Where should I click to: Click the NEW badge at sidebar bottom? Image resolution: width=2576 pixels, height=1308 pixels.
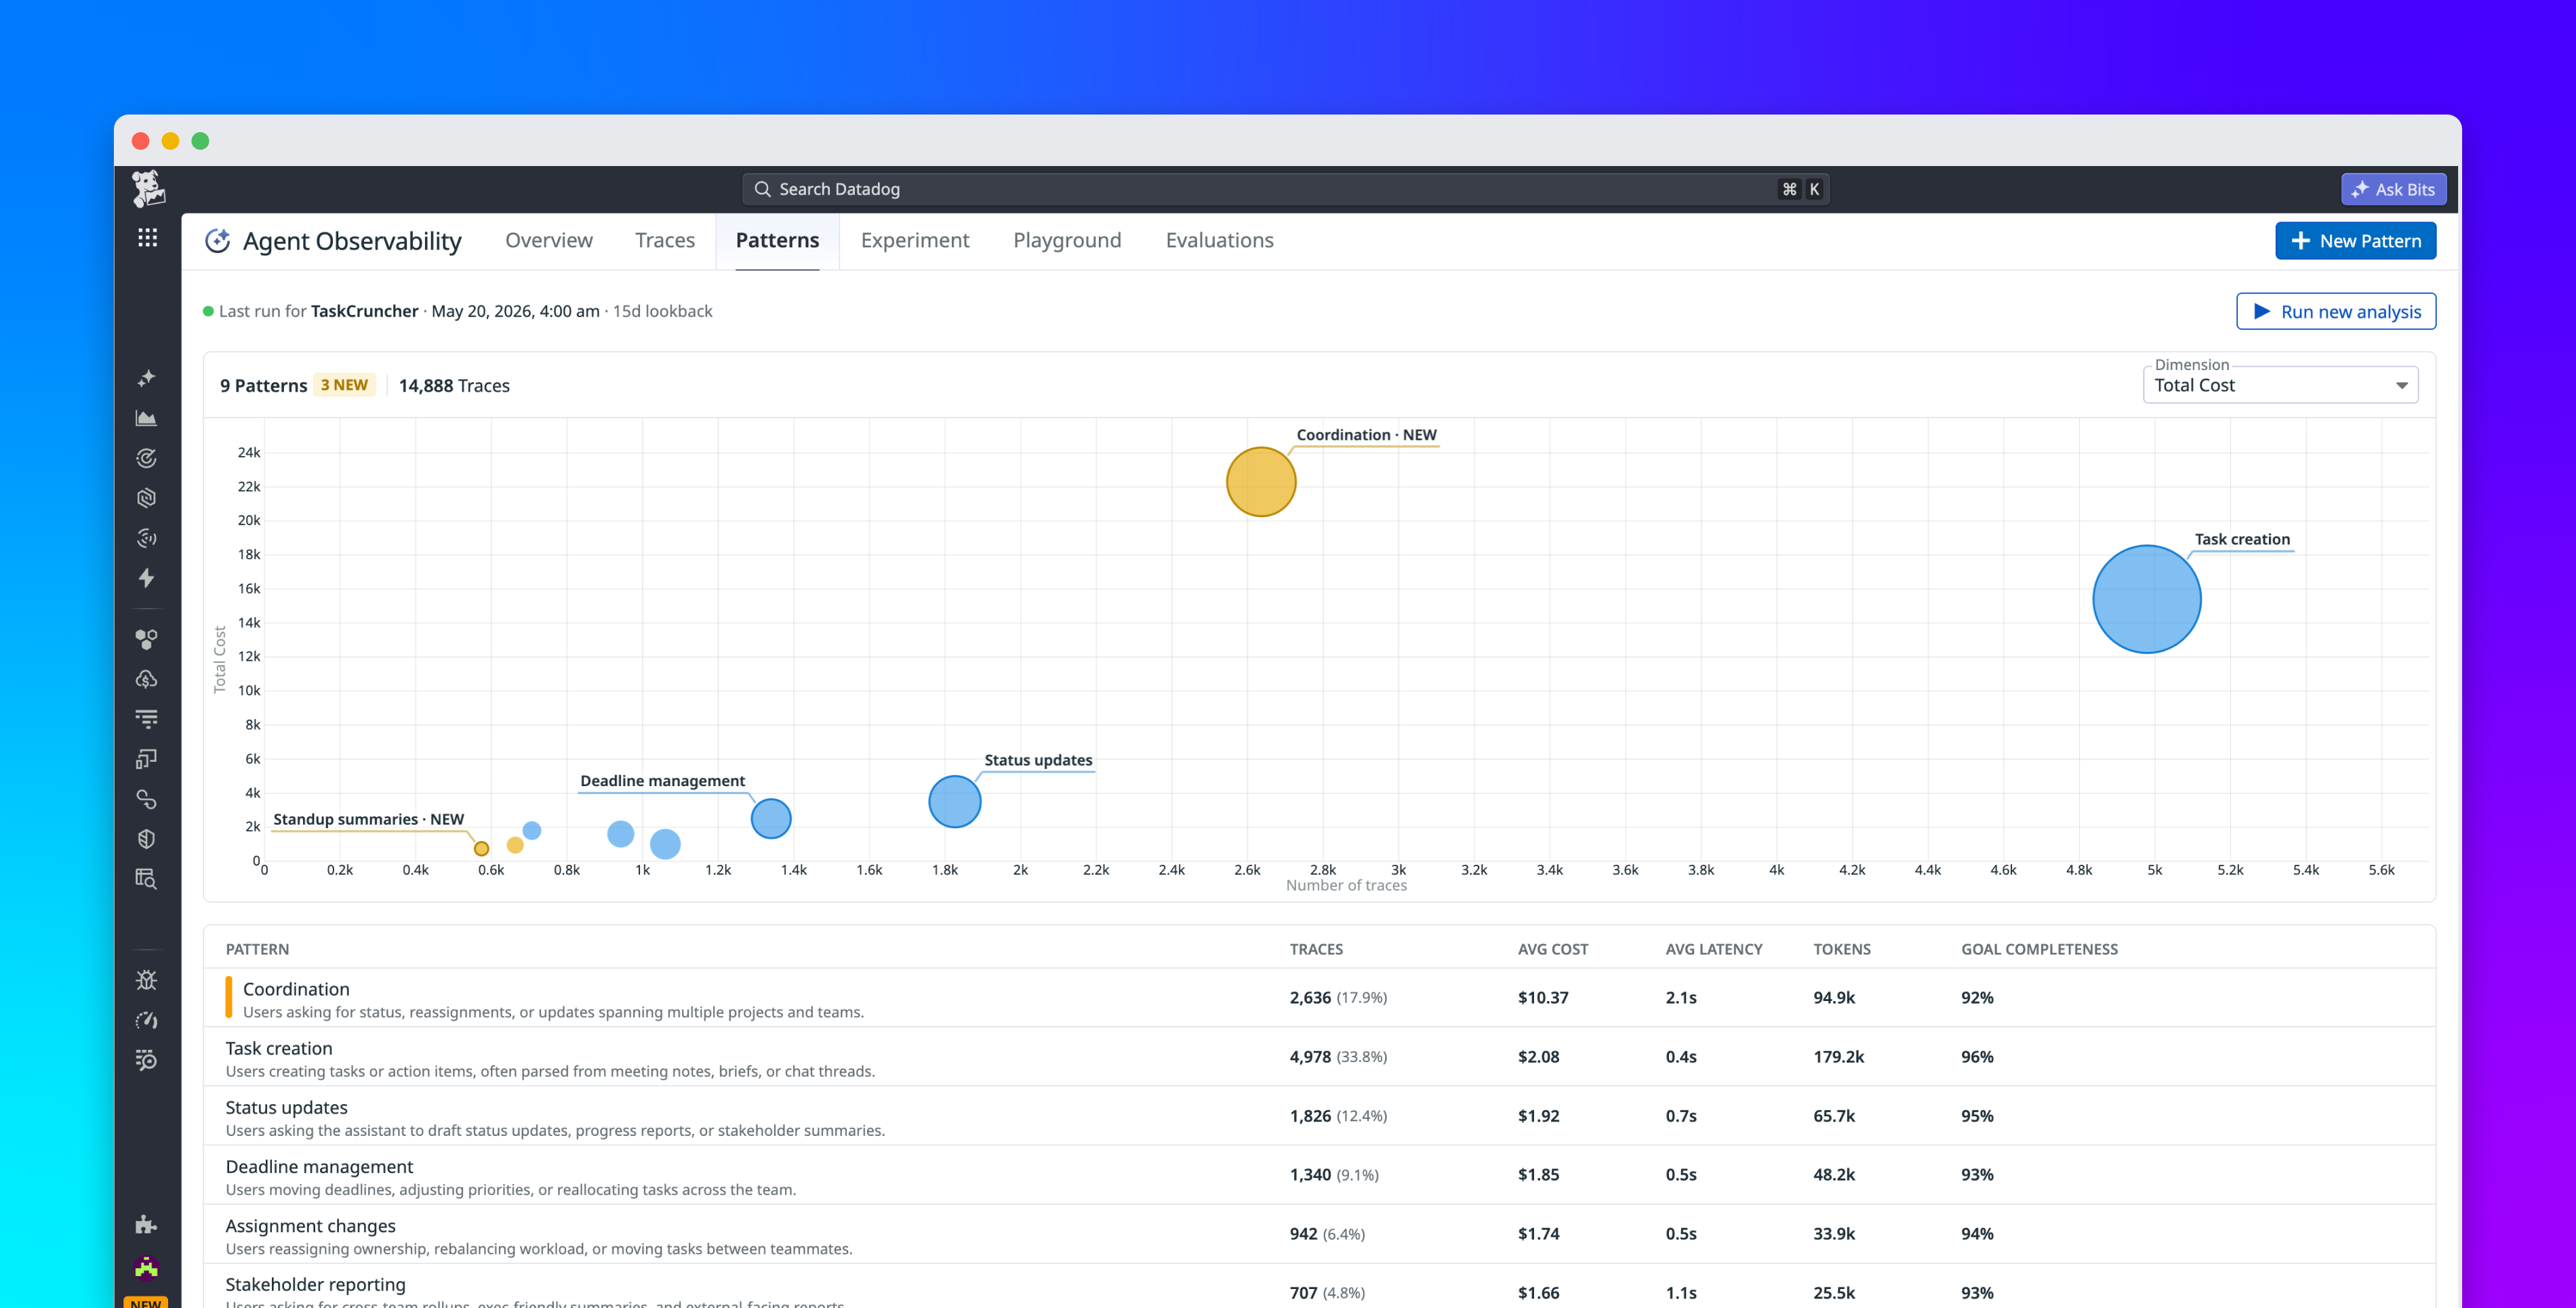[x=146, y=1302]
